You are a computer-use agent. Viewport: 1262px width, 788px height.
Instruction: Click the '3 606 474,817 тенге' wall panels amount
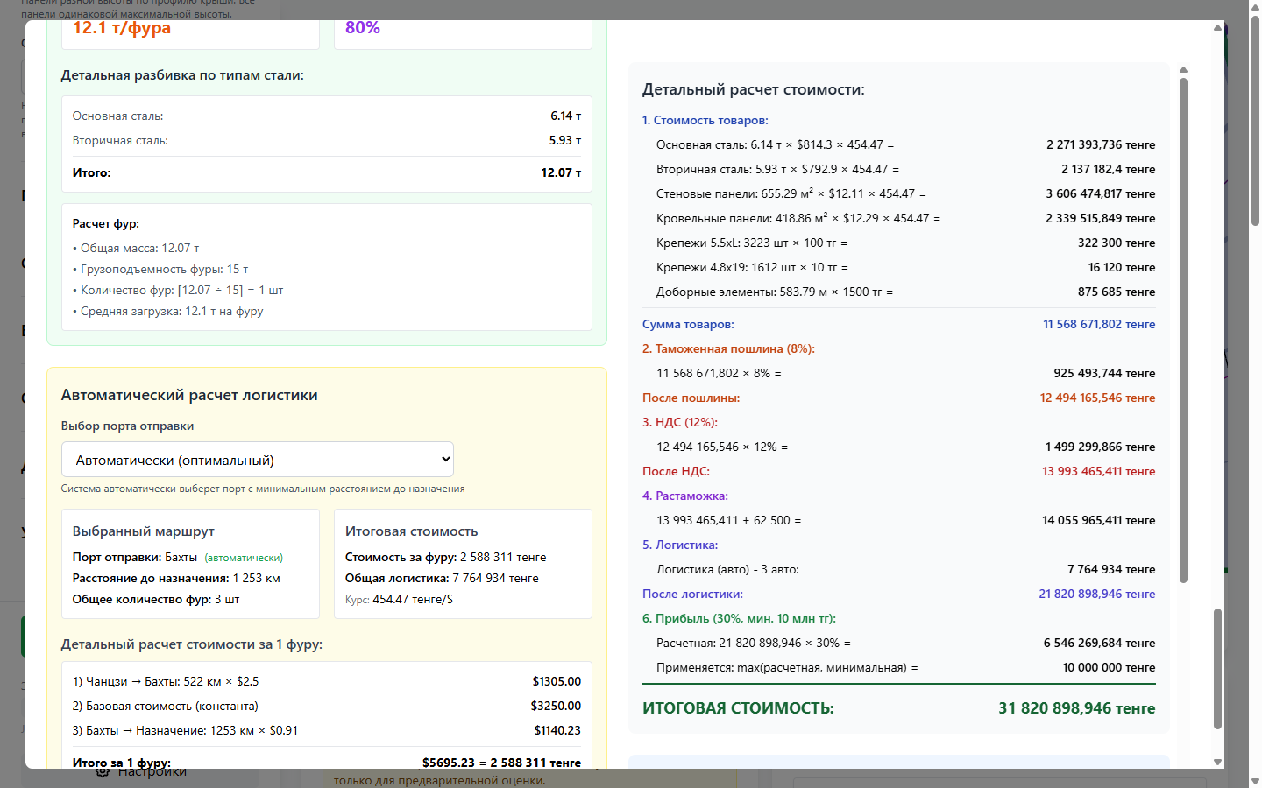coord(1101,193)
